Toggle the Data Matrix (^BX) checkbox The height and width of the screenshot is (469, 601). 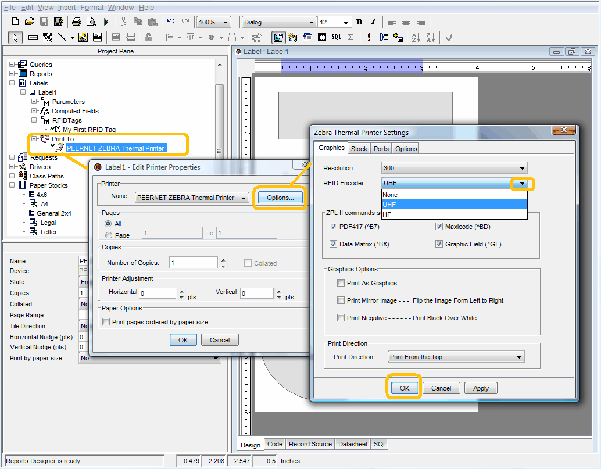(333, 244)
